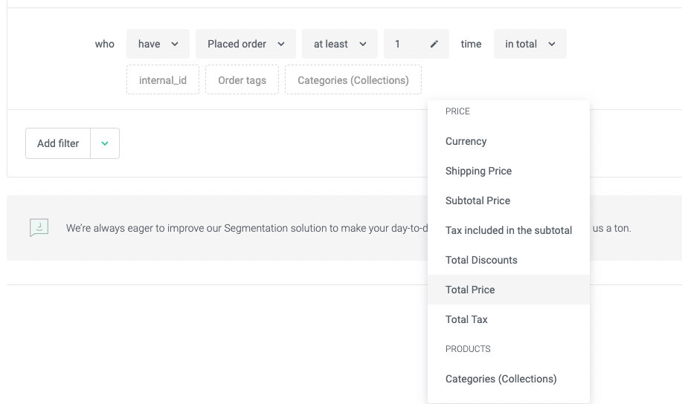Choose Shipping Price in the menu
The image size is (682, 404).
(x=478, y=171)
